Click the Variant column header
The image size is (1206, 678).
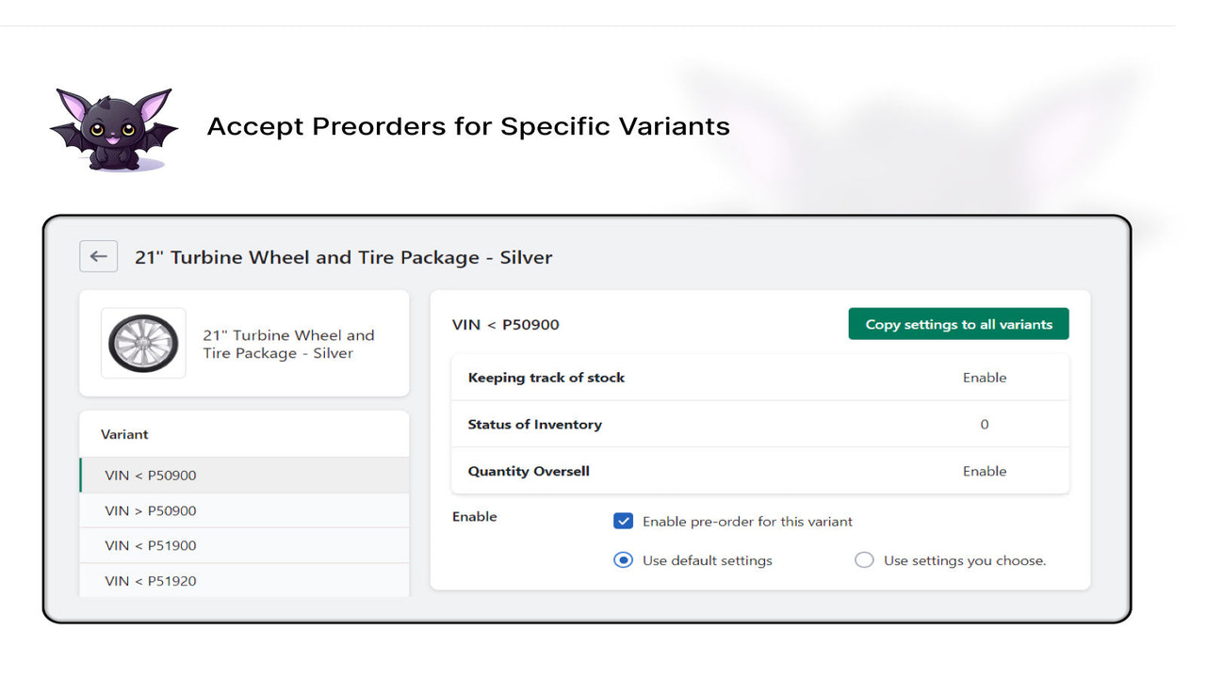(123, 434)
